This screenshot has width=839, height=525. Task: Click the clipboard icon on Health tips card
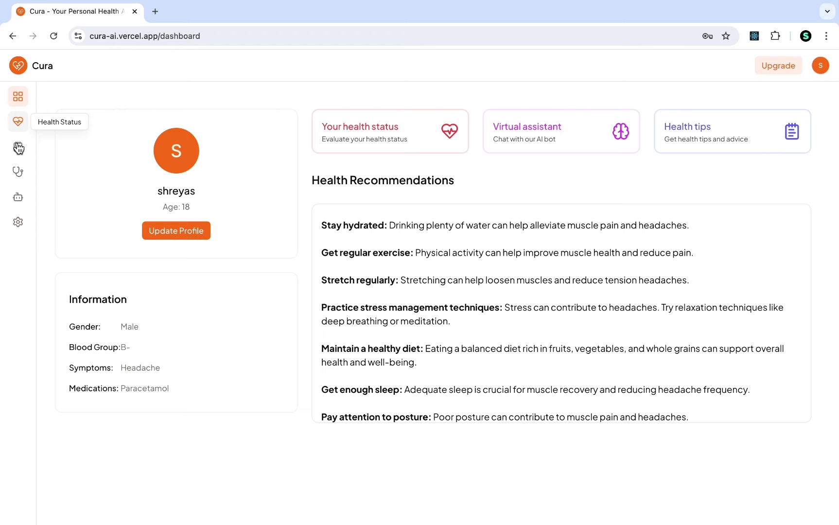tap(792, 131)
